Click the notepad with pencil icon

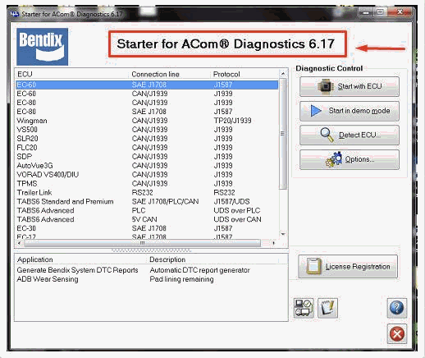(x=327, y=308)
